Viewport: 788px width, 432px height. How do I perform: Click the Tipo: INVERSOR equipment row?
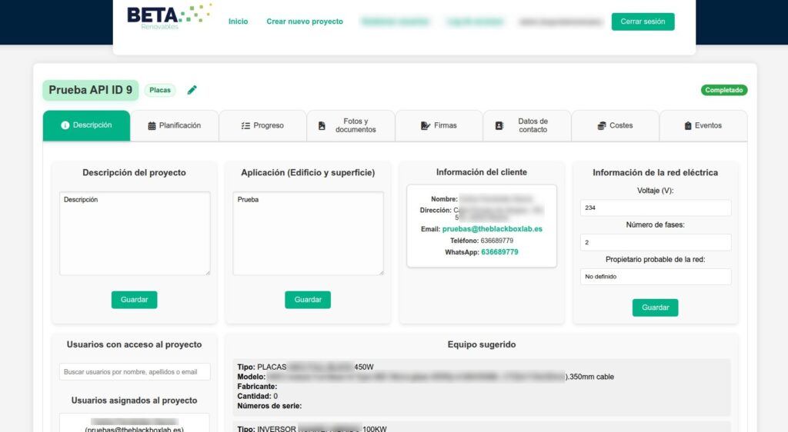point(482,427)
